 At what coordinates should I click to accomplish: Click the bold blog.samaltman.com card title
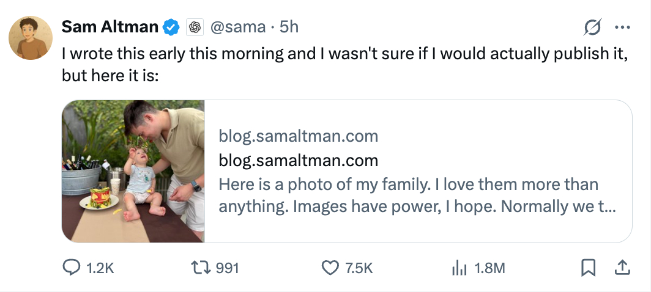tap(298, 161)
